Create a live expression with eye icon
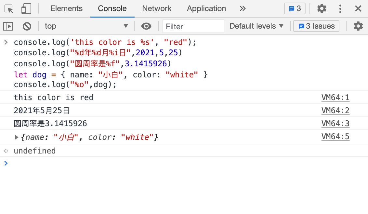 tap(146, 26)
